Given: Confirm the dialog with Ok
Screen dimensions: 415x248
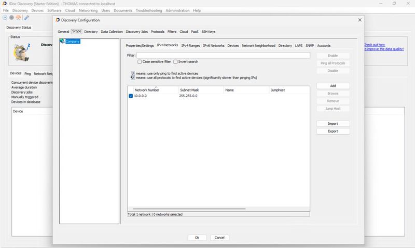Looking at the screenshot, I should pos(197,238).
